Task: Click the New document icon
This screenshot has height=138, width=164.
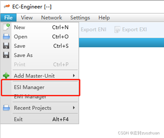Action: point(6,27)
